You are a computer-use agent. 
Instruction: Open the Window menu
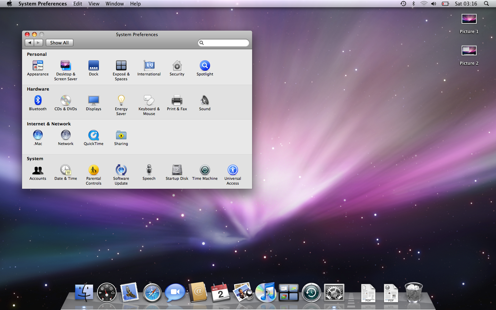(115, 3)
